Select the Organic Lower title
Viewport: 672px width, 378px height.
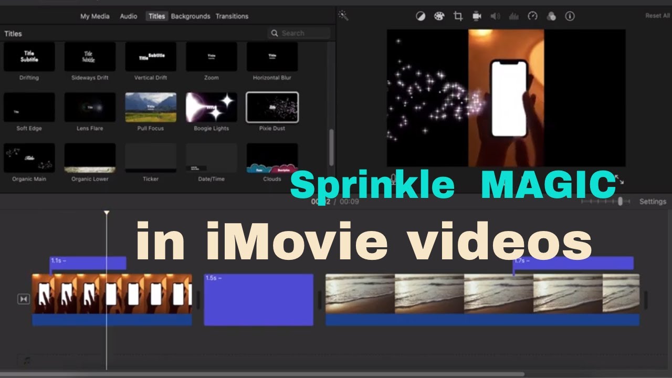point(90,158)
